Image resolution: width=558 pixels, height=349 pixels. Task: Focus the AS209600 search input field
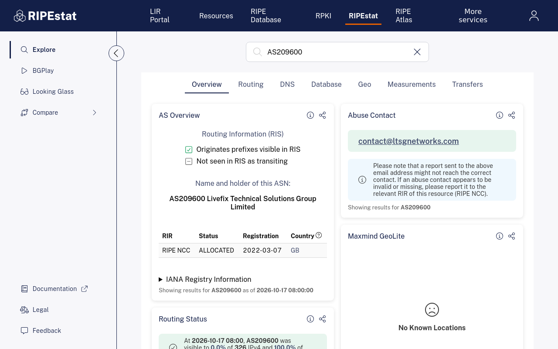point(337,52)
